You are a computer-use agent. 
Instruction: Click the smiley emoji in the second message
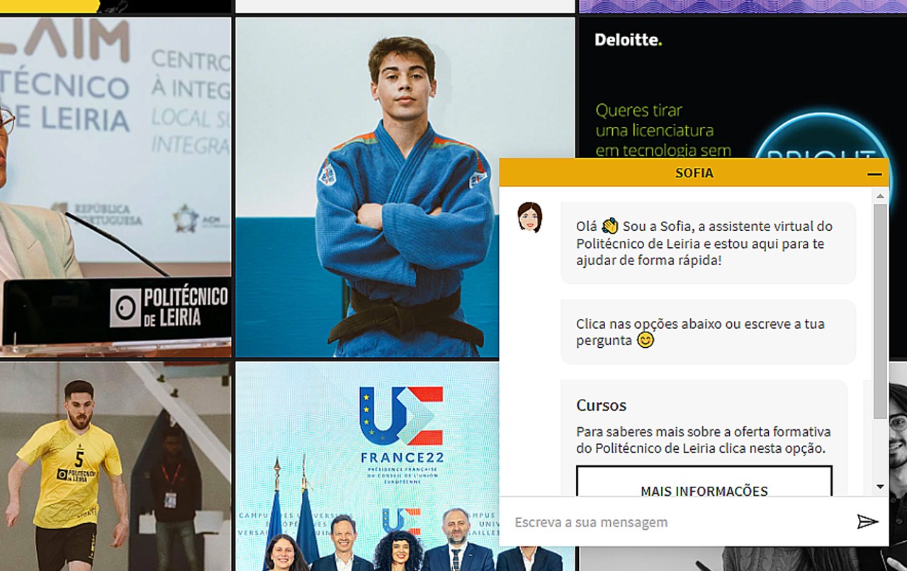pyautogui.click(x=645, y=340)
